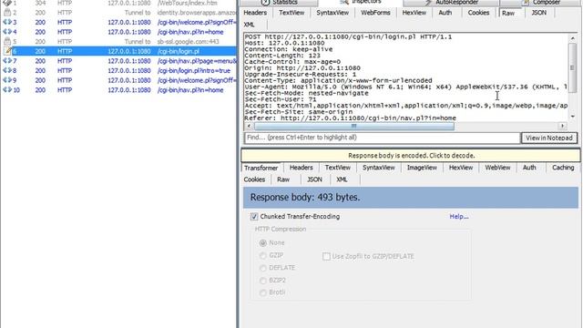583x328 pixels.
Task: Click the lock icon of session 5
Action: pyautogui.click(x=7, y=42)
